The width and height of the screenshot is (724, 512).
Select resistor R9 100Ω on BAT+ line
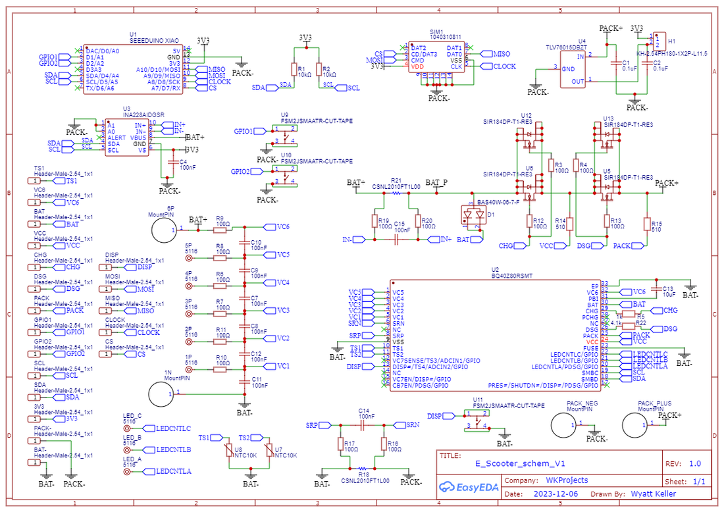coord(220,230)
